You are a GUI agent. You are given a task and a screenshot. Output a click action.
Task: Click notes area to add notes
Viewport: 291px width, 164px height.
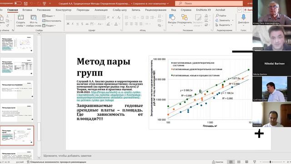tap(146, 156)
